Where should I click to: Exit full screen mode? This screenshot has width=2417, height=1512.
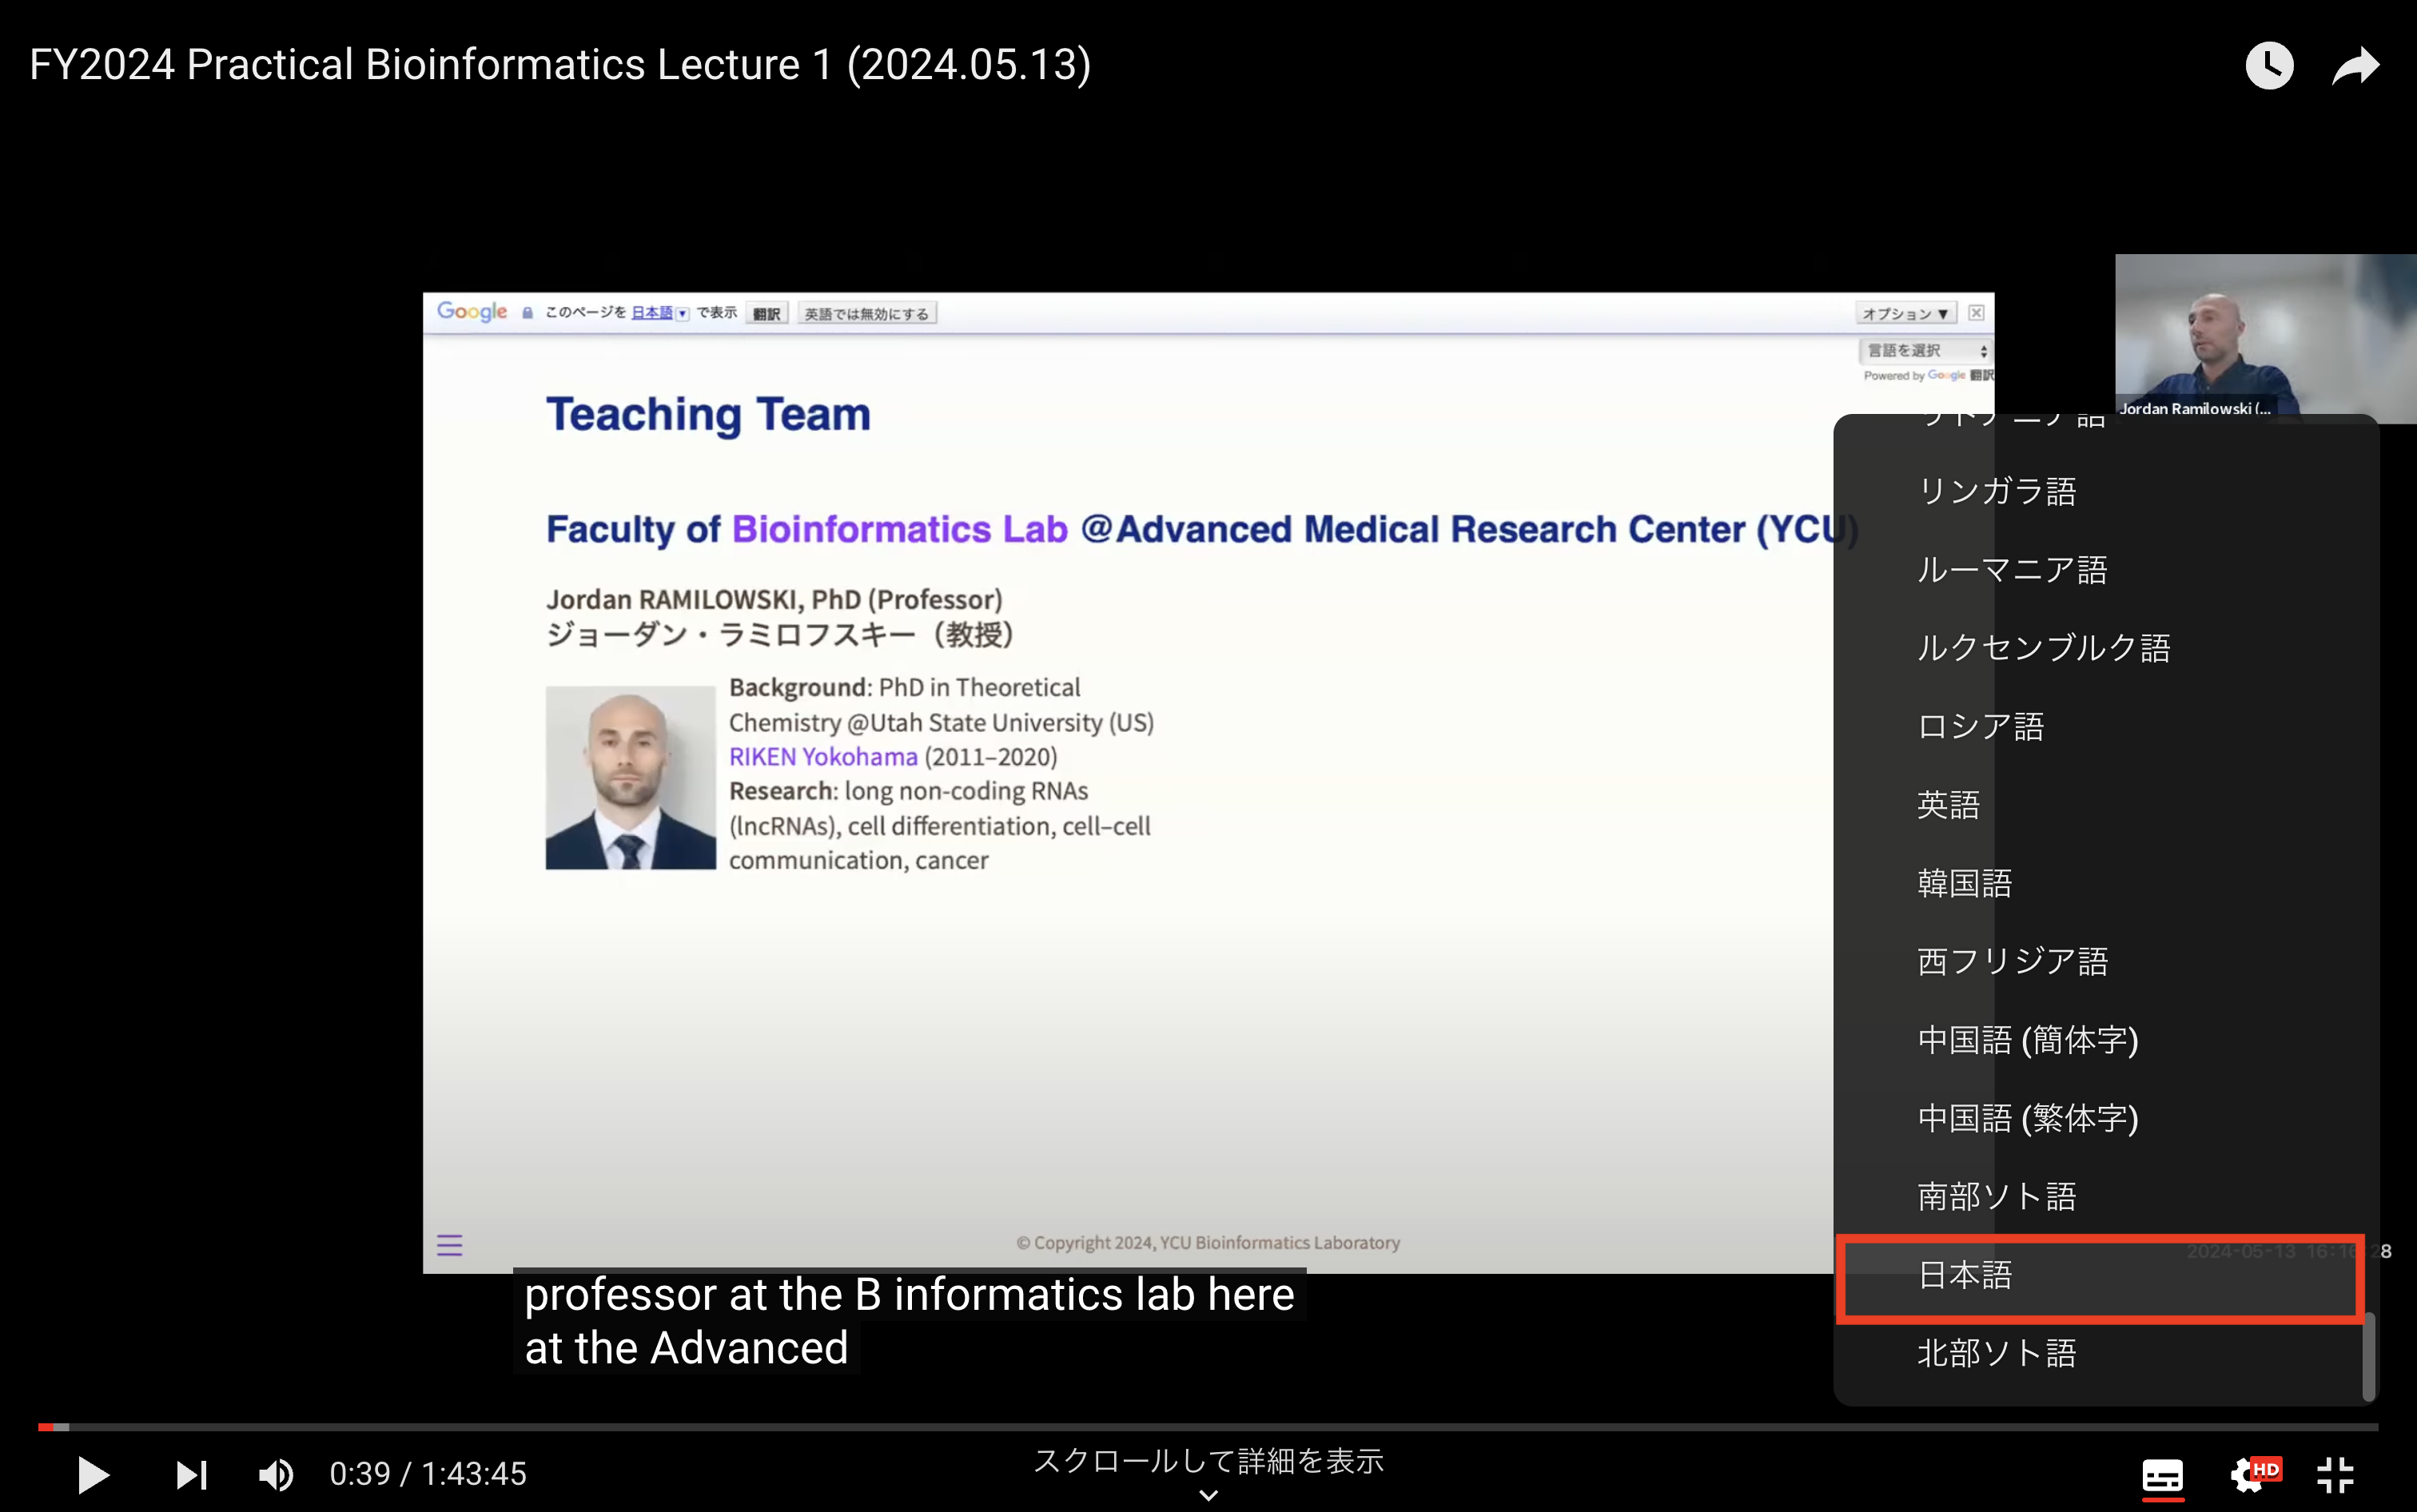coord(2335,1474)
